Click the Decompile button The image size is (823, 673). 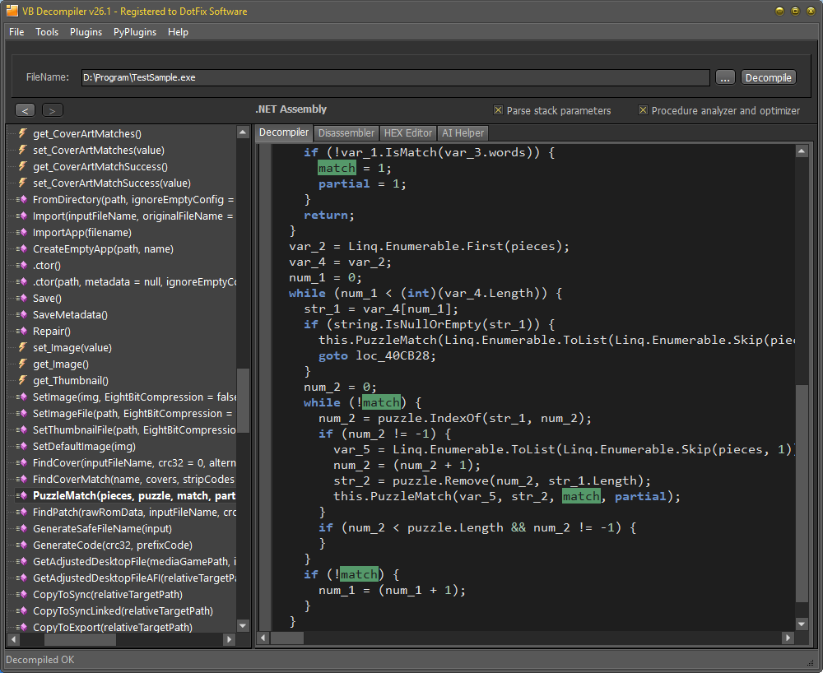[769, 77]
